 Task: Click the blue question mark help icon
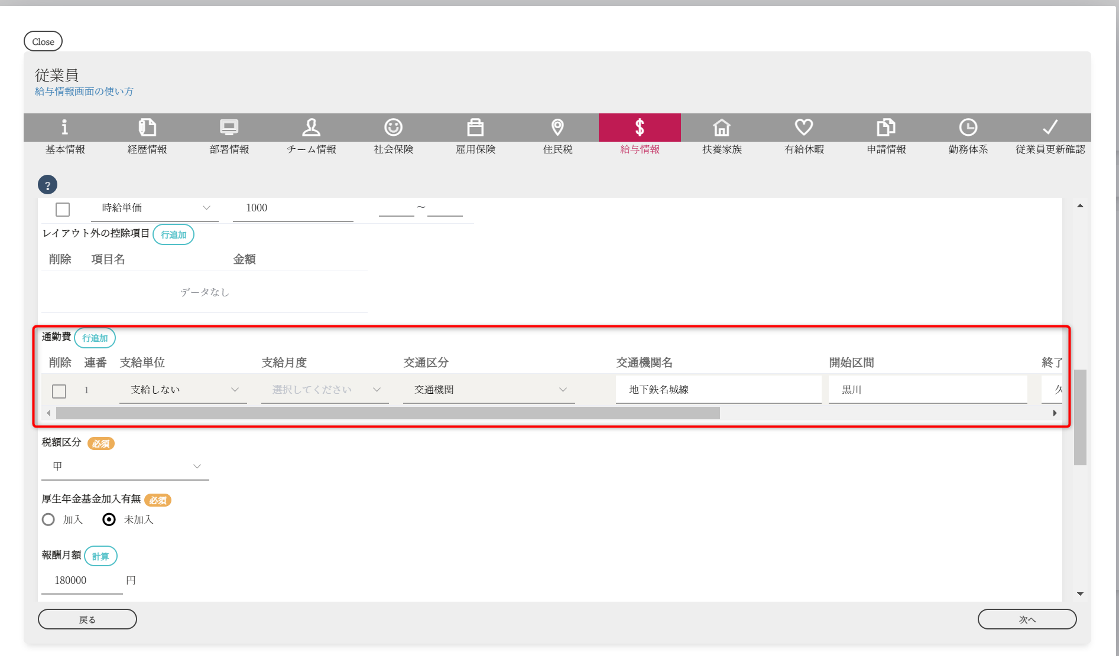(x=48, y=185)
